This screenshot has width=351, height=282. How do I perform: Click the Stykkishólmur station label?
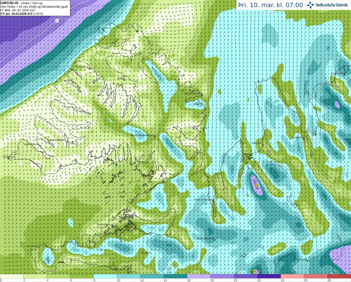[105, 225]
